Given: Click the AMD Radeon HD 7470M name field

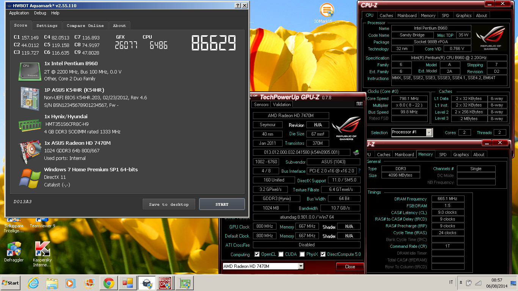Looking at the screenshot, I should (x=291, y=116).
